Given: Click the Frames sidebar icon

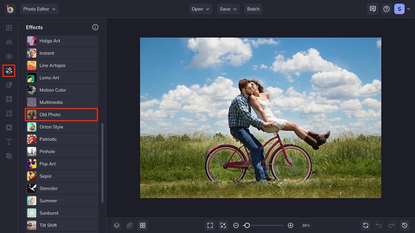Looking at the screenshot, I should tap(9, 99).
